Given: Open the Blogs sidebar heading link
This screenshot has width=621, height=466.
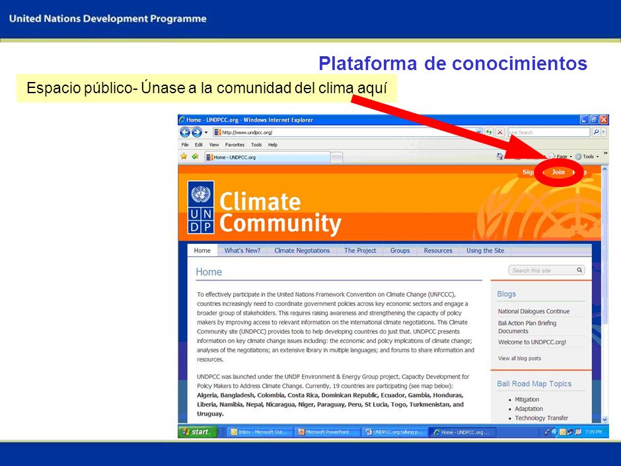Looking at the screenshot, I should coord(507,294).
